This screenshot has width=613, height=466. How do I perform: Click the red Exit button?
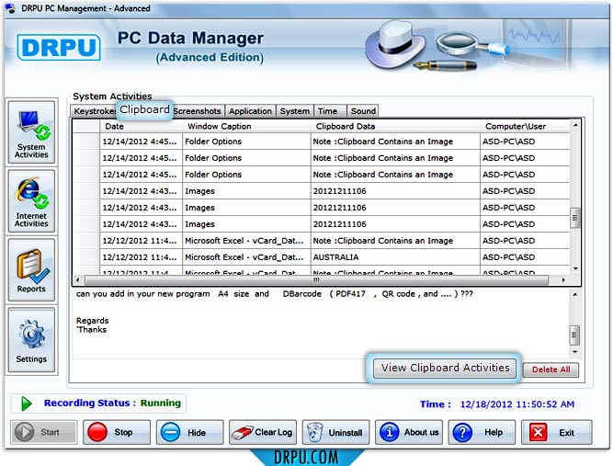pyautogui.click(x=556, y=432)
